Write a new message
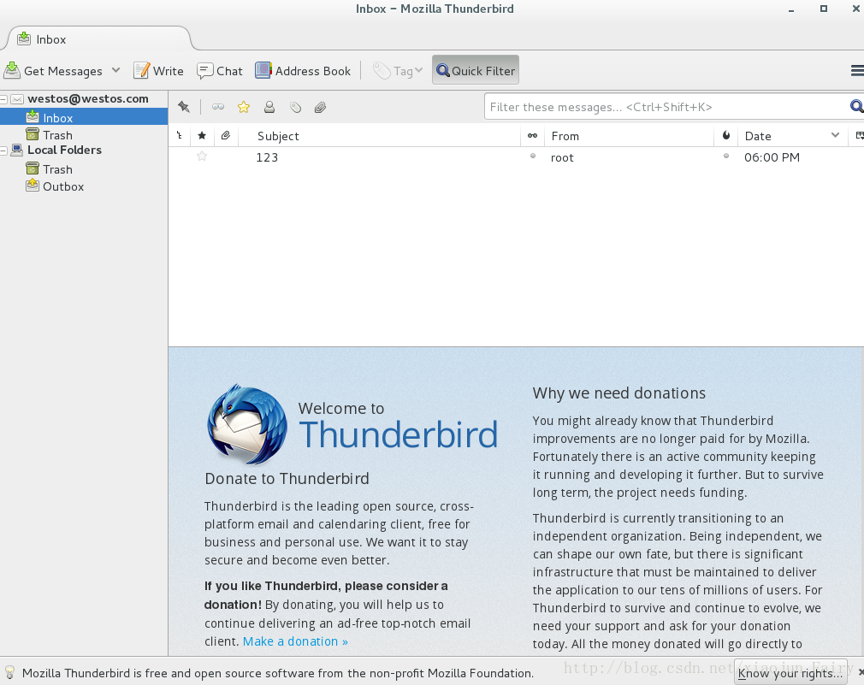 point(159,70)
